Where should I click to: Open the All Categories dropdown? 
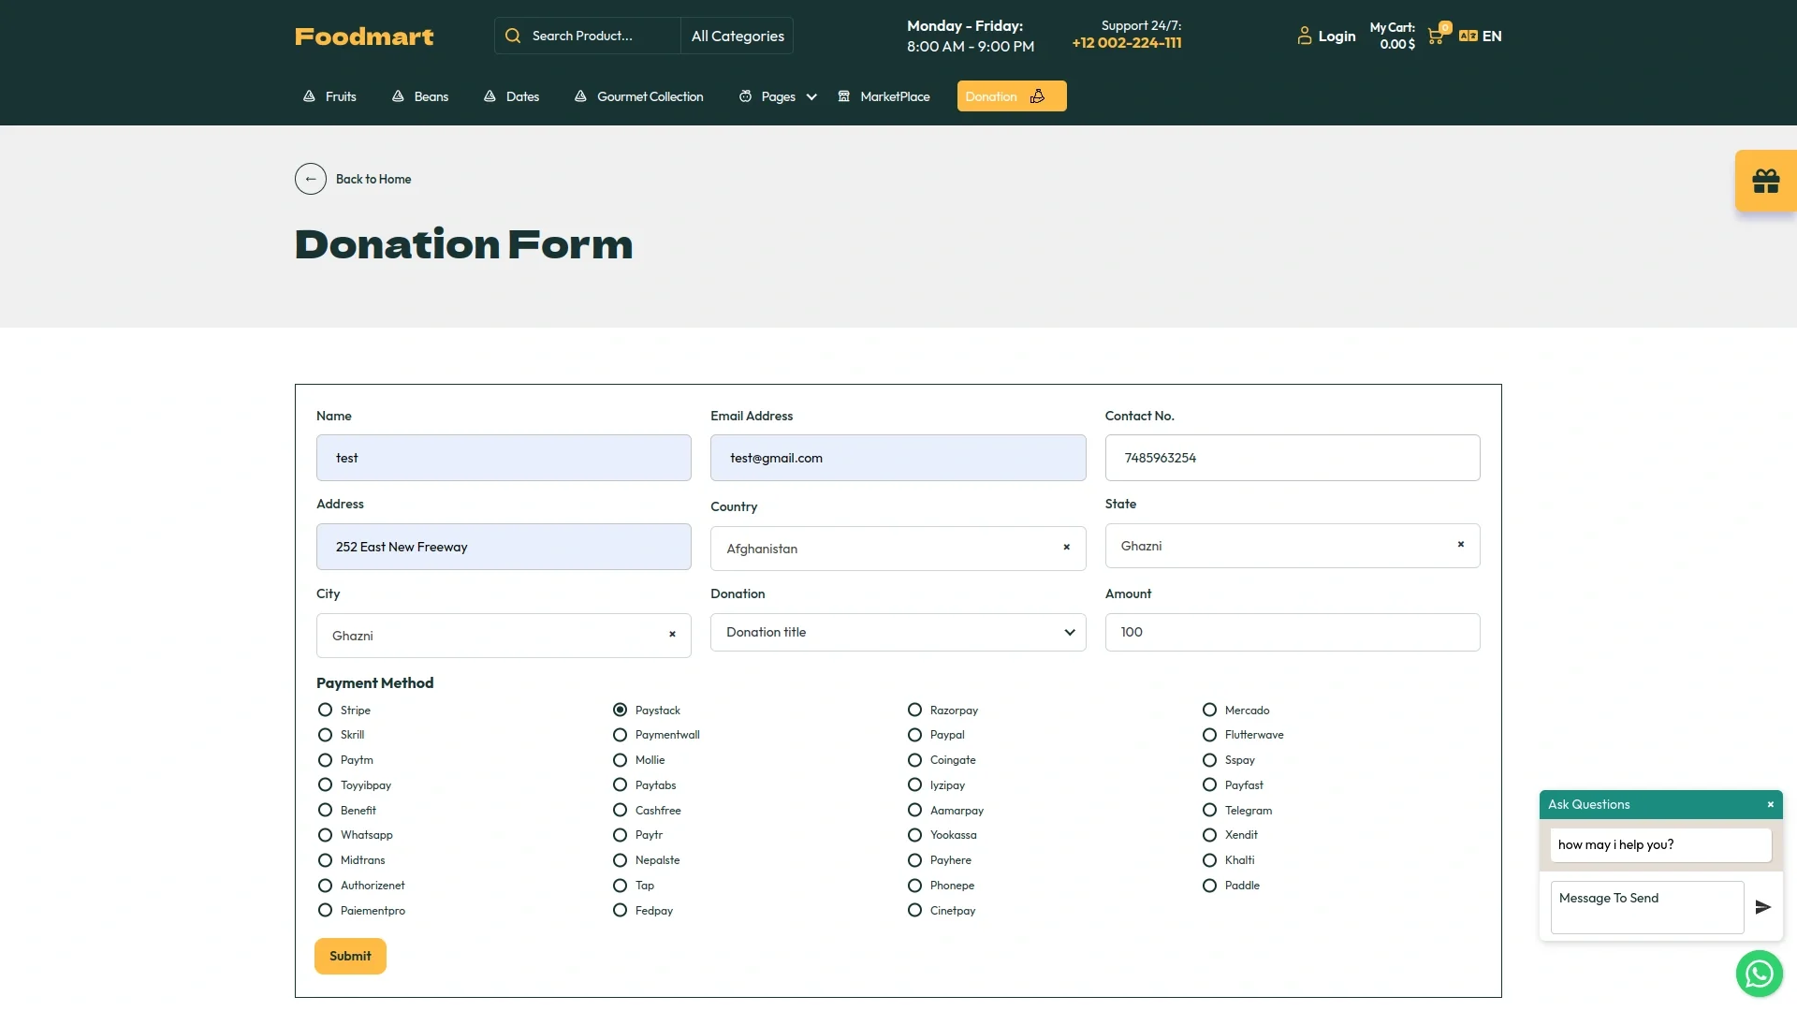[738, 36]
